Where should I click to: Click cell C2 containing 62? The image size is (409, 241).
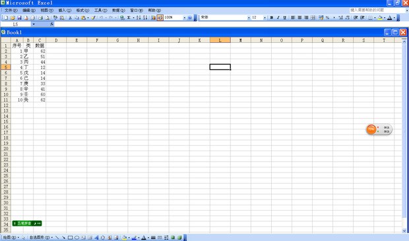tap(40, 52)
